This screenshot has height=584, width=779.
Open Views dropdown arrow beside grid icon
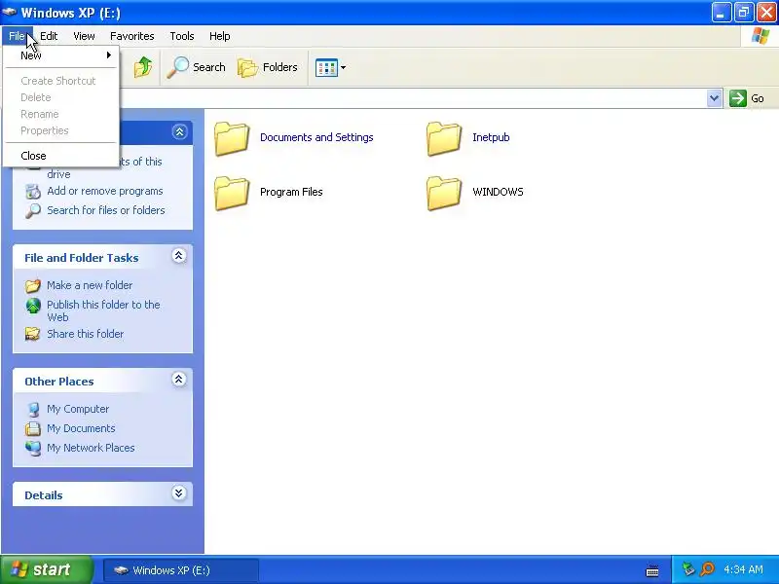(344, 67)
